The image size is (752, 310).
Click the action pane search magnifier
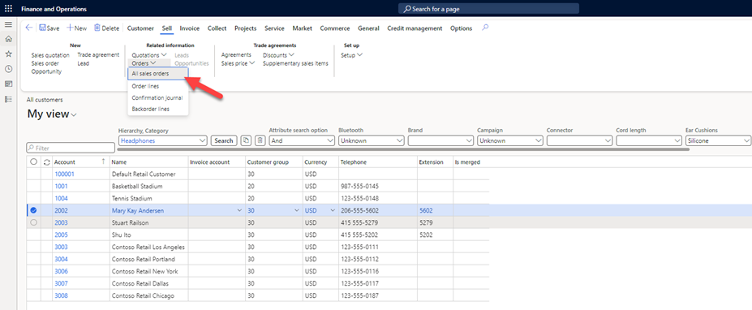pos(485,28)
